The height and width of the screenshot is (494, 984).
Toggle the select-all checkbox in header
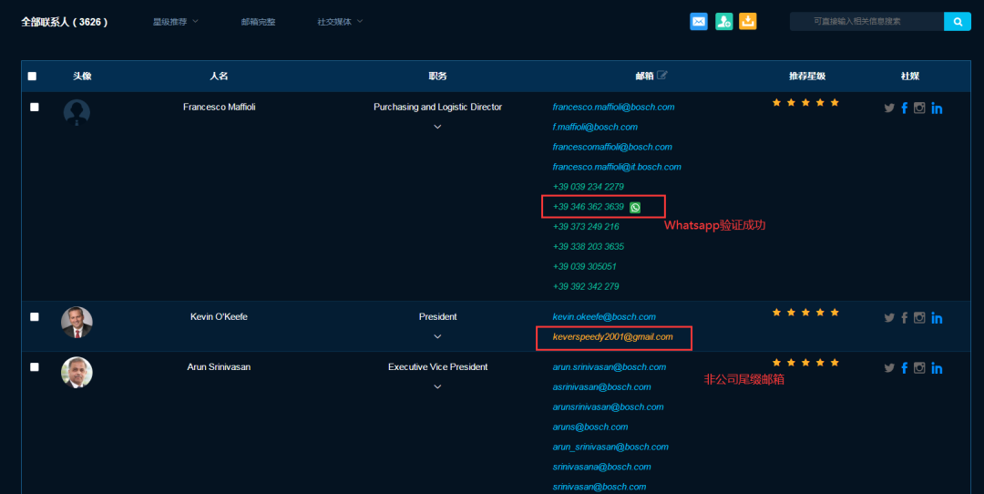pos(33,77)
